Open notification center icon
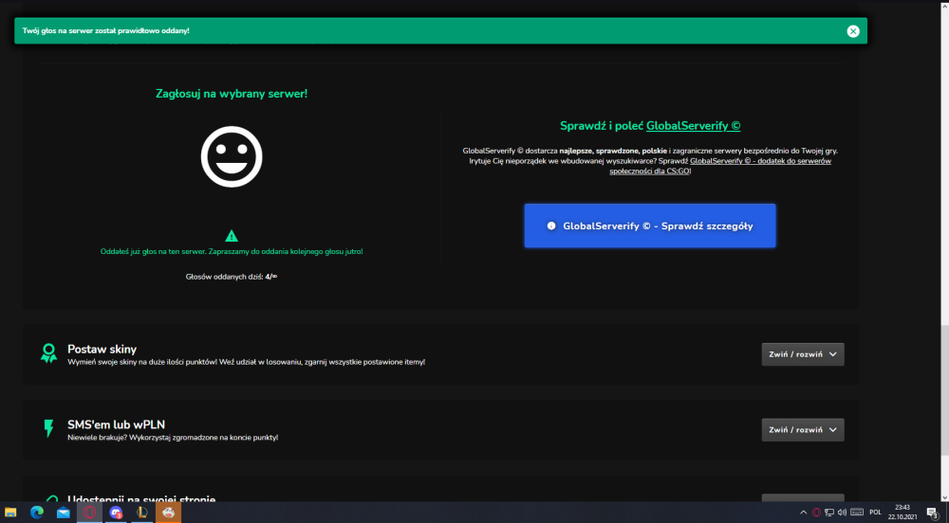Screen dimensions: 949x523 [933, 513]
